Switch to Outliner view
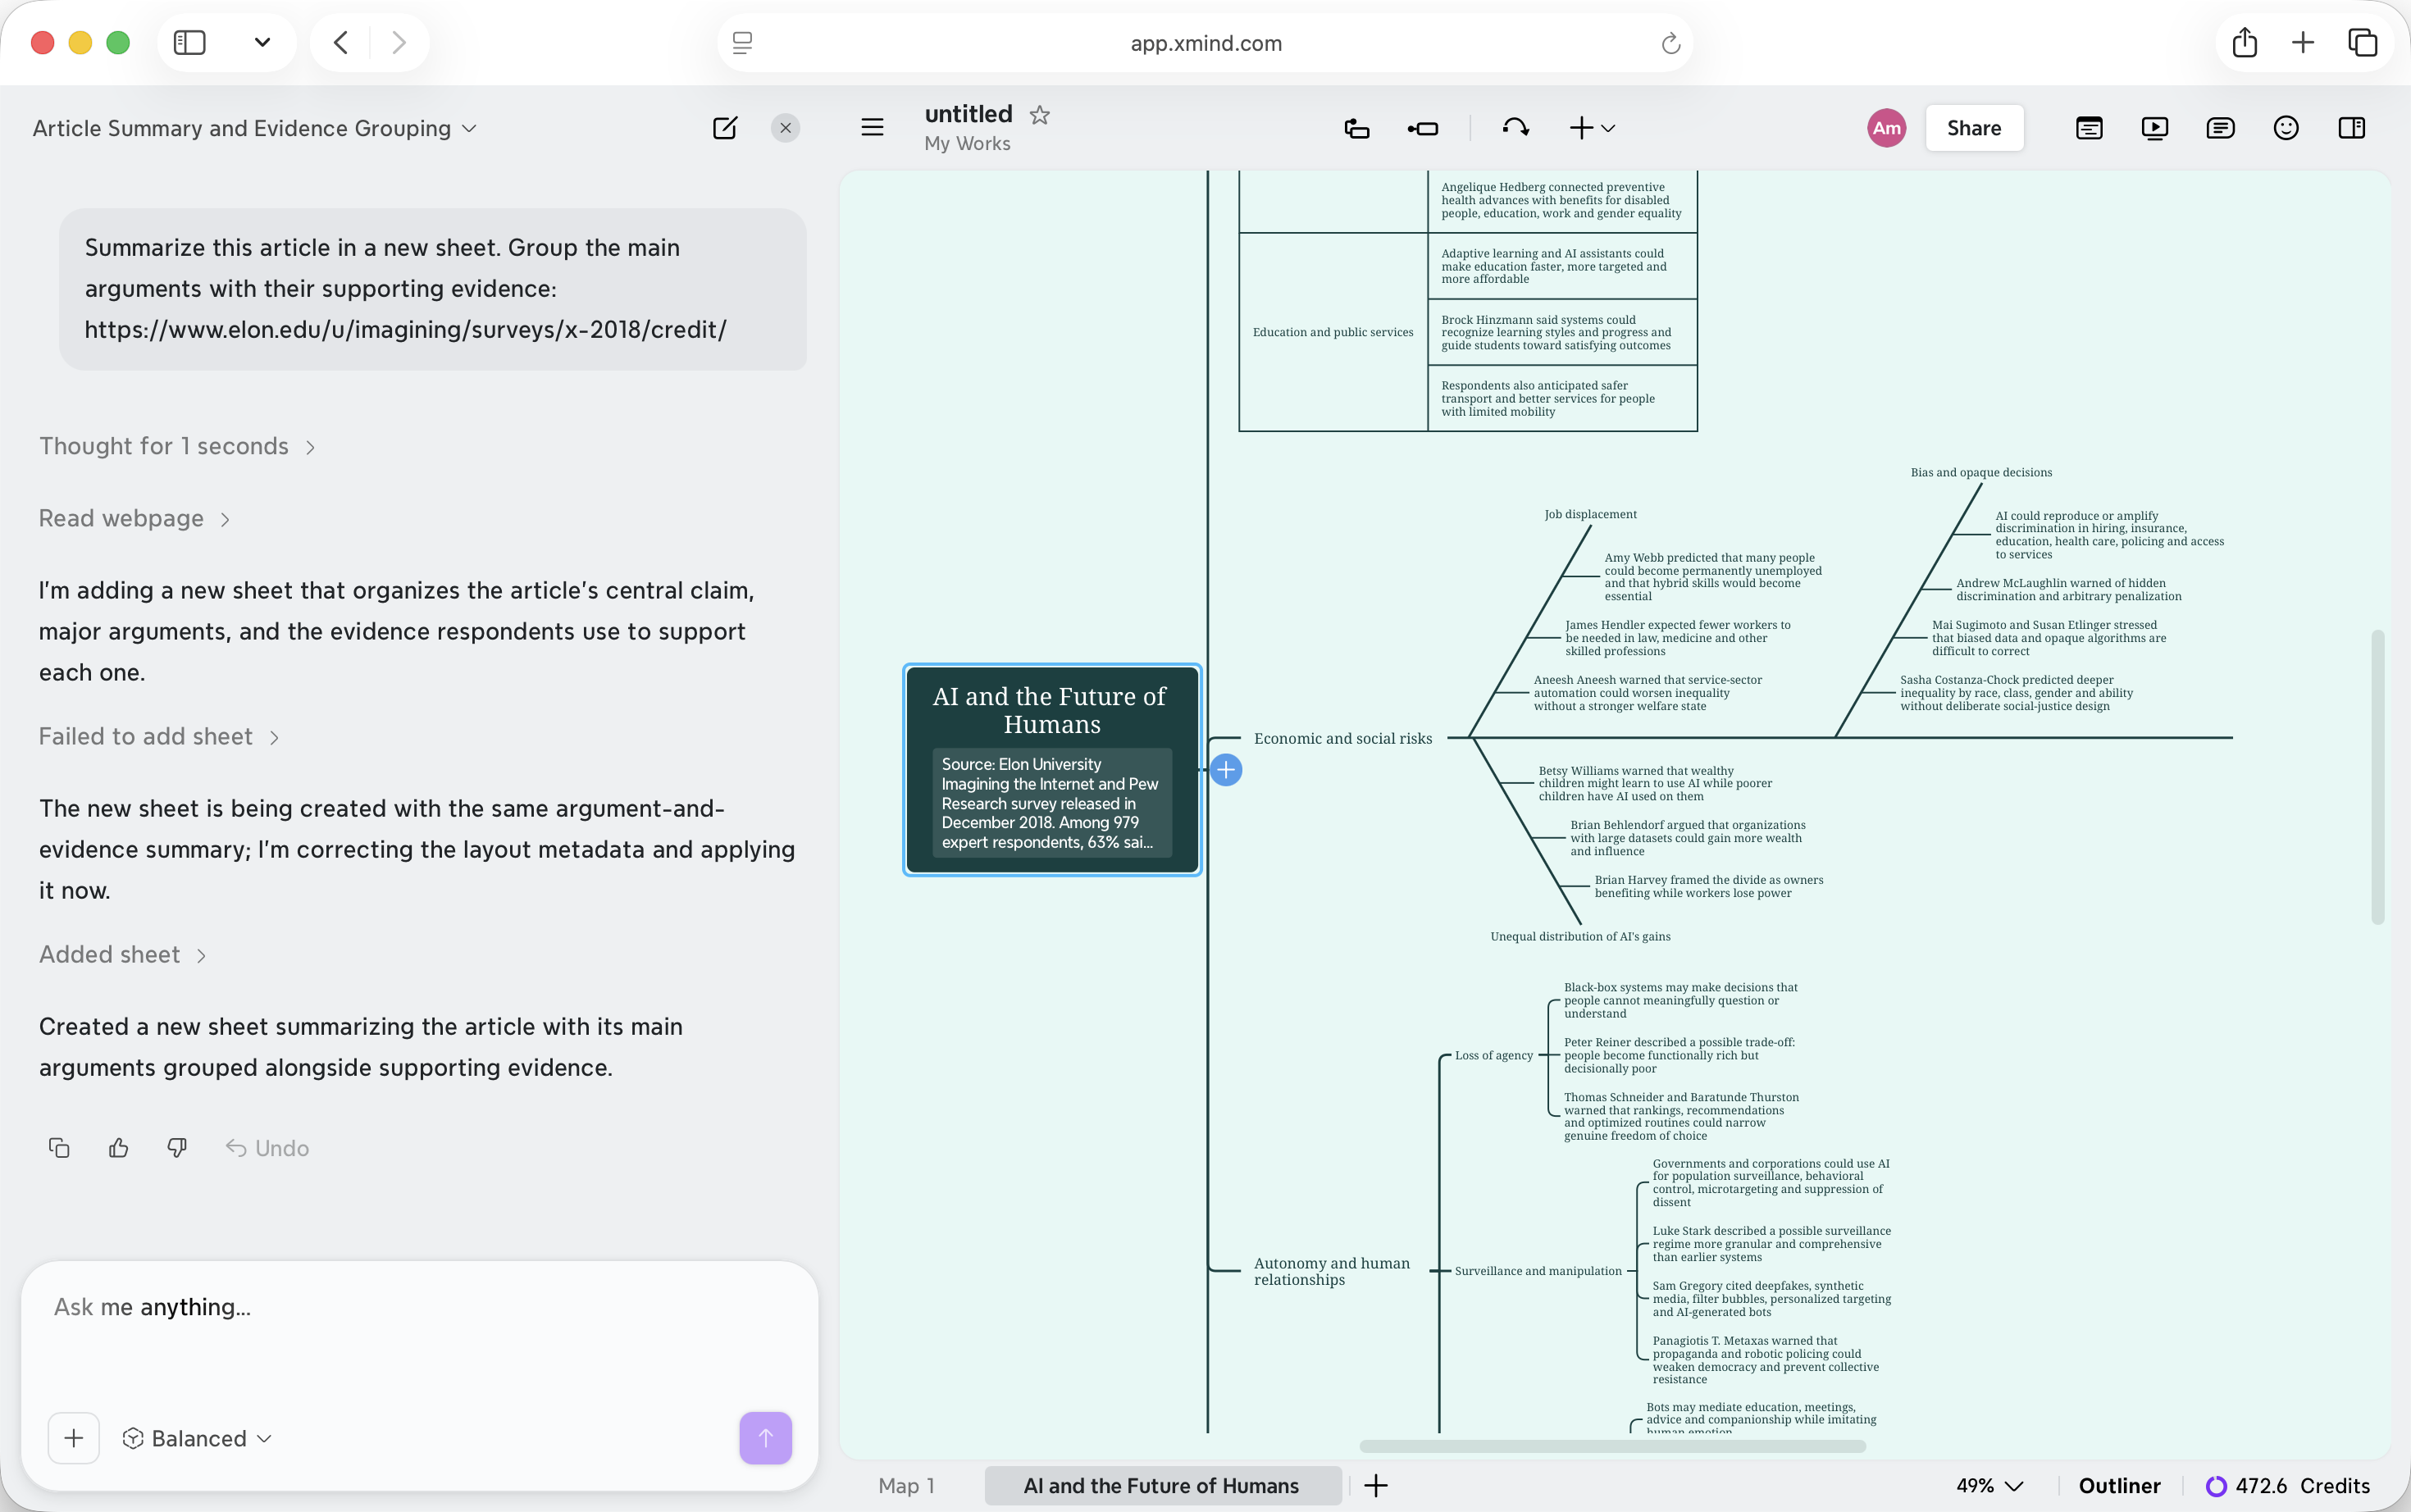This screenshot has width=2411, height=1512. click(2119, 1485)
